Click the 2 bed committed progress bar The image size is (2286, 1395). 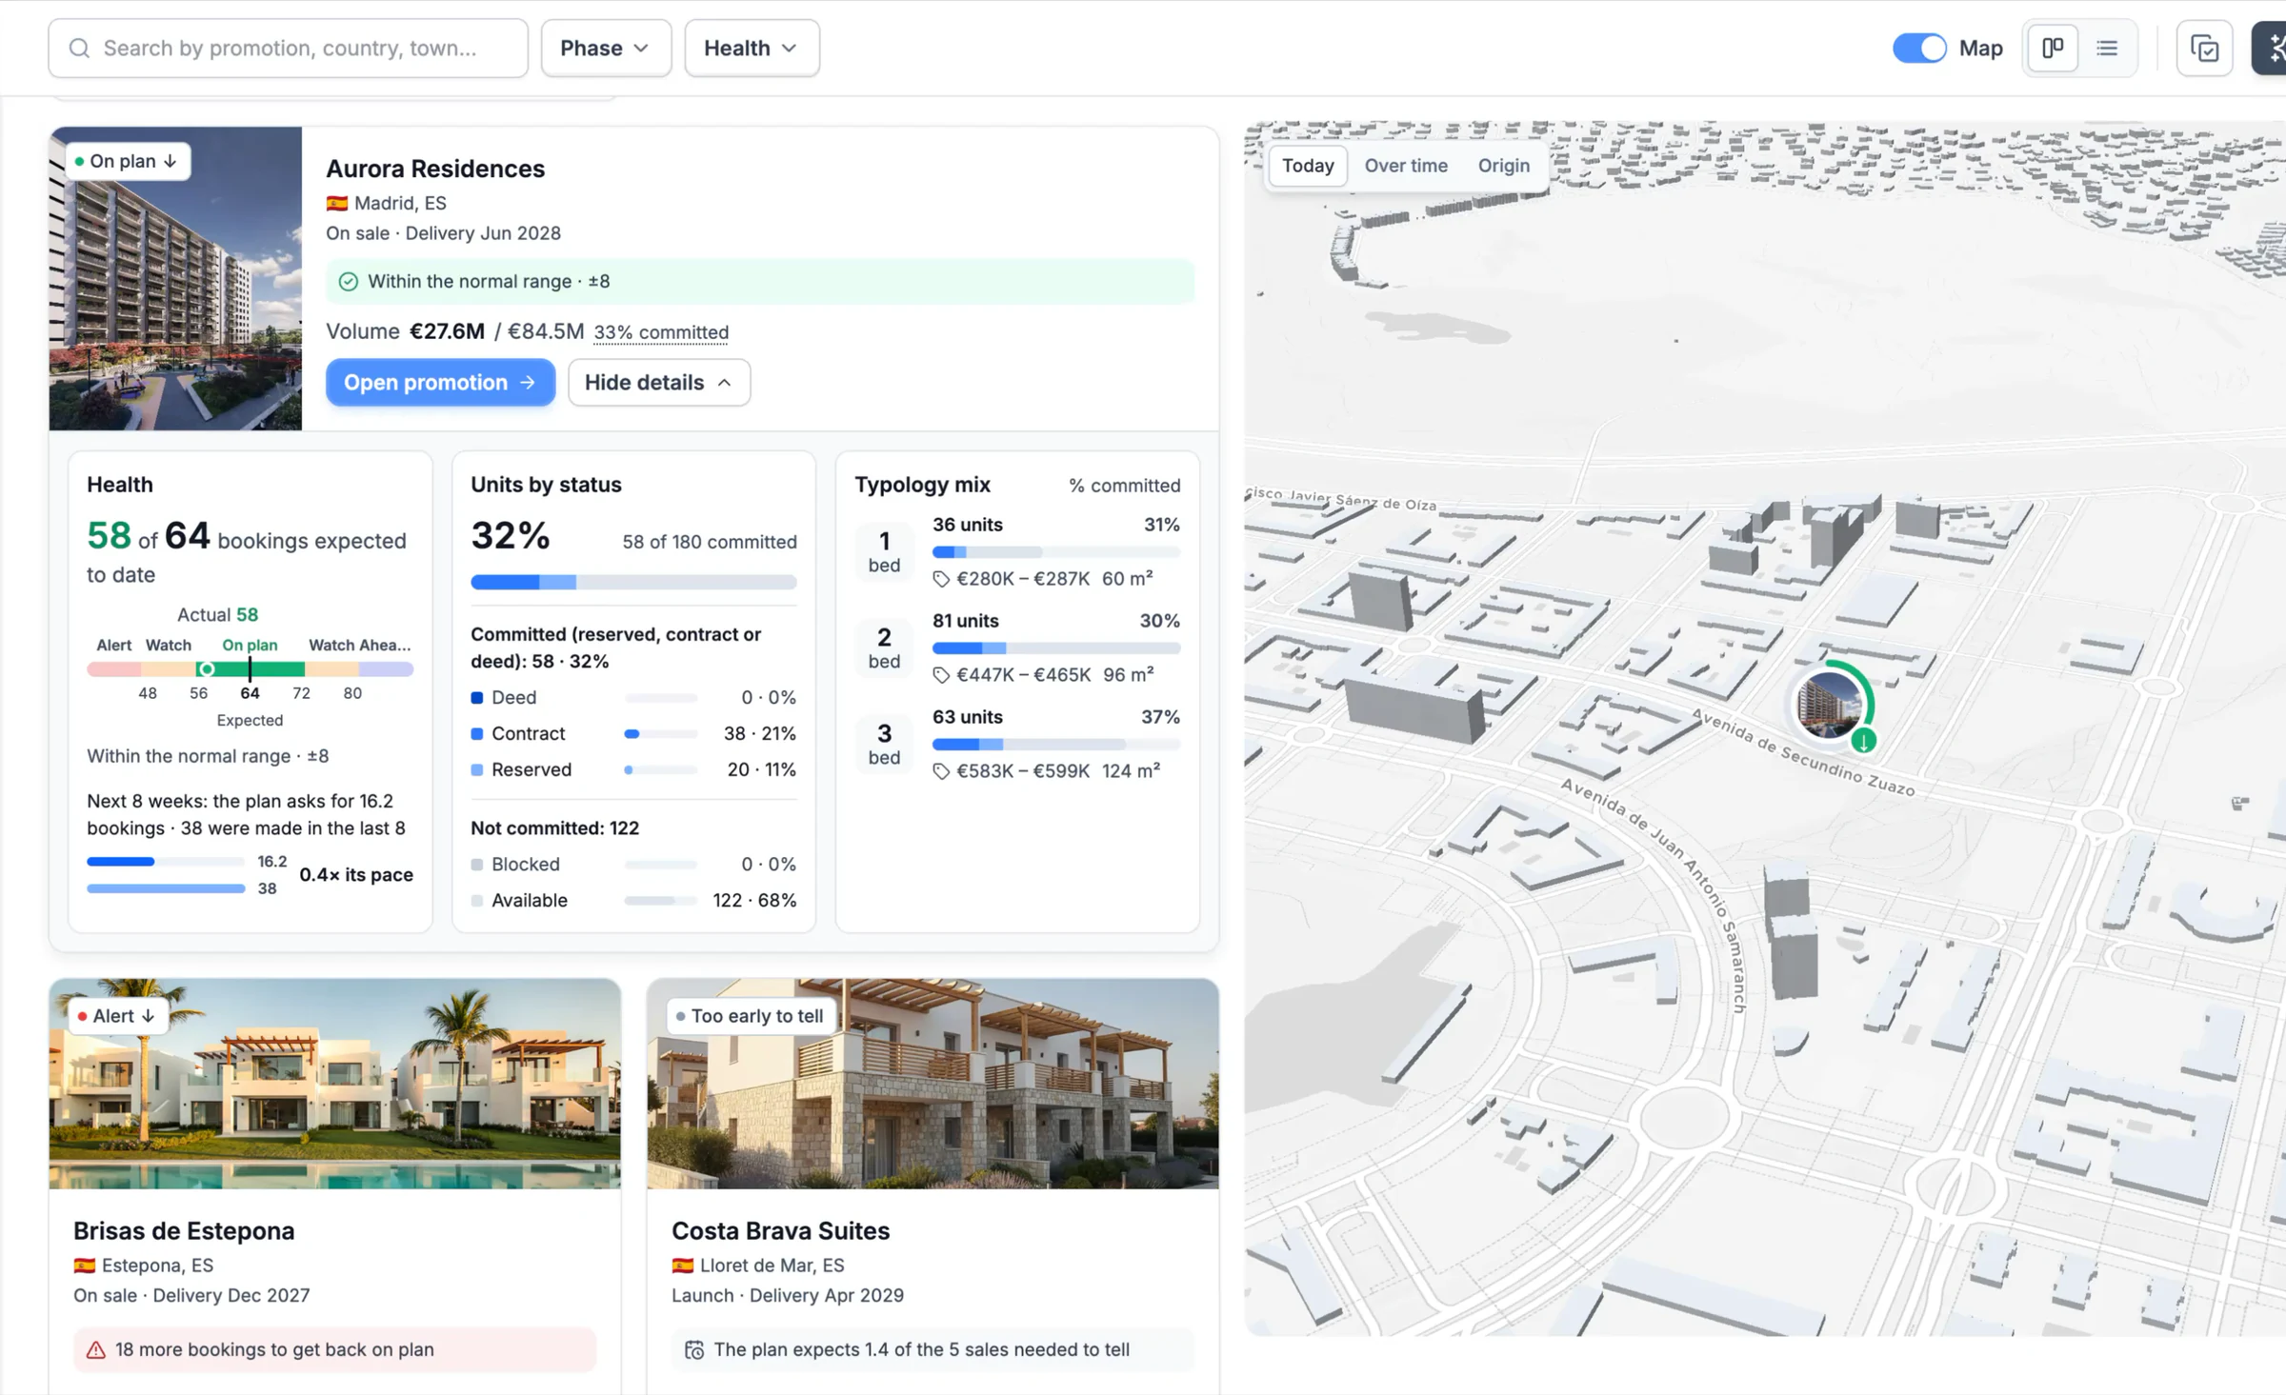1056,648
